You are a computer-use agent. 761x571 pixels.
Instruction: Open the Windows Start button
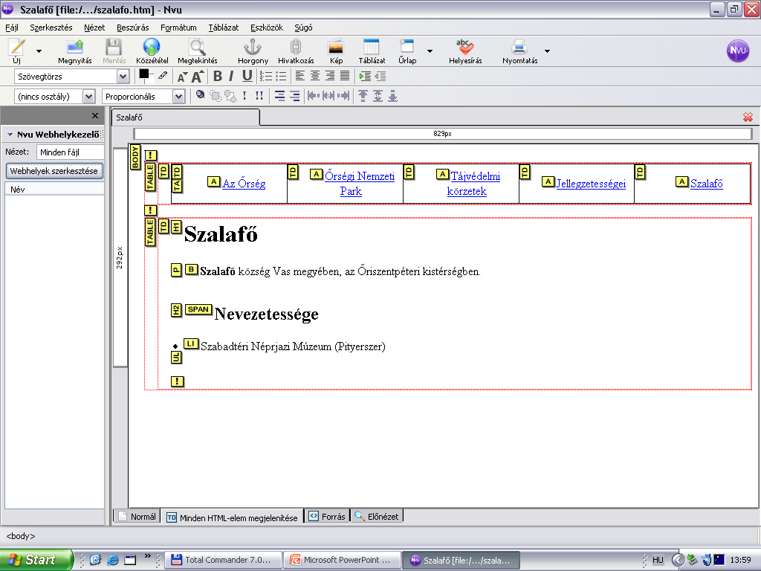(x=36, y=560)
